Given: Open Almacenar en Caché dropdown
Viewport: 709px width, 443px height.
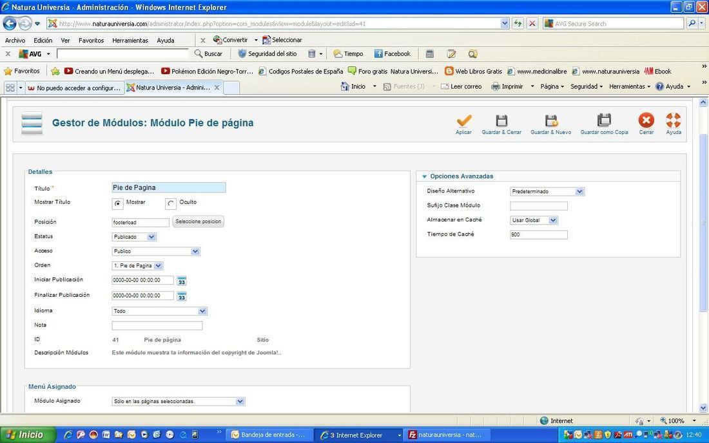Looking at the screenshot, I should (x=534, y=220).
